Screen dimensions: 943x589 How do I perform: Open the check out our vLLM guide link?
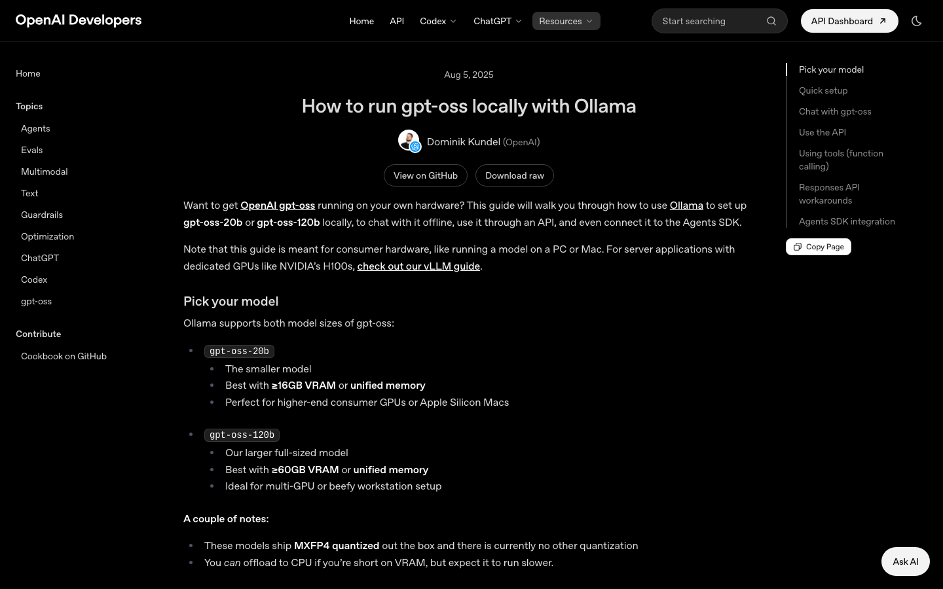[x=418, y=266]
